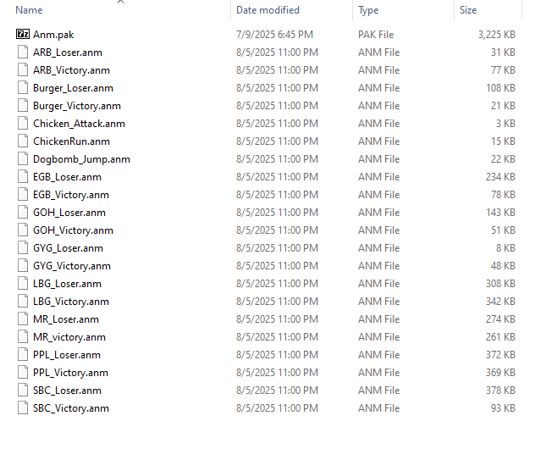The width and height of the screenshot is (557, 471).
Task: Click the ChickenRun.anm file icon
Action: (x=23, y=141)
